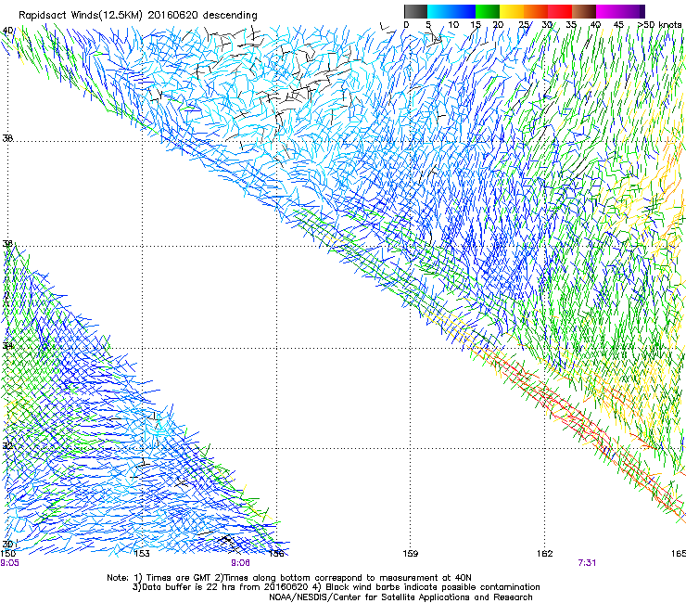Click the dark purple 45-50 legend segment
This screenshot has height=603, width=686.
(632, 11)
